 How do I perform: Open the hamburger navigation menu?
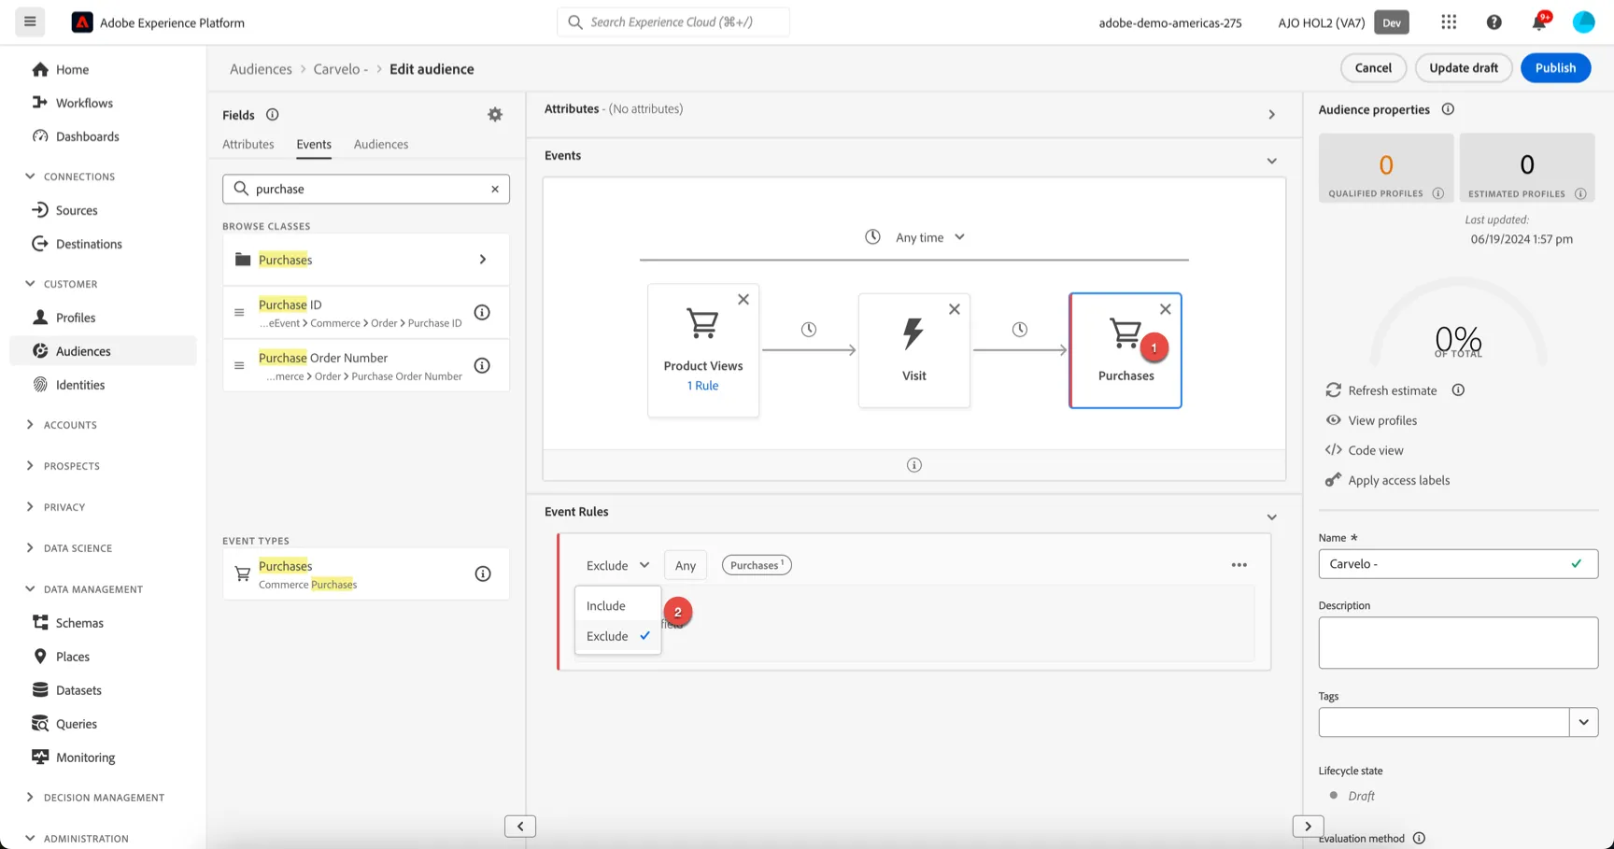(x=30, y=21)
